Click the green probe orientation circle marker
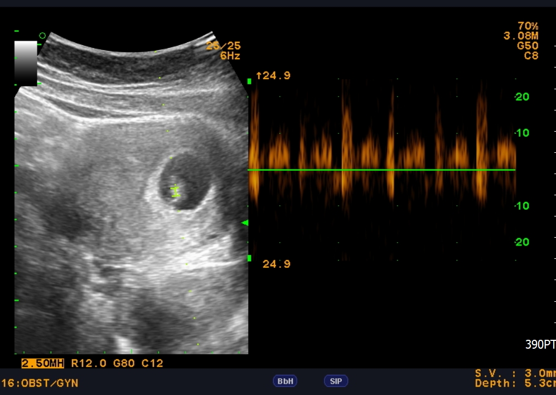 42,36
